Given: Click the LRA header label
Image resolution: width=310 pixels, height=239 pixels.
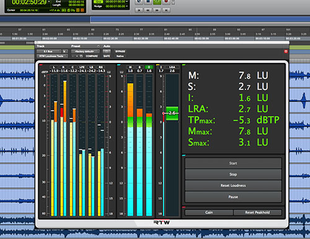Looking at the screenshot, I should point(172,67).
